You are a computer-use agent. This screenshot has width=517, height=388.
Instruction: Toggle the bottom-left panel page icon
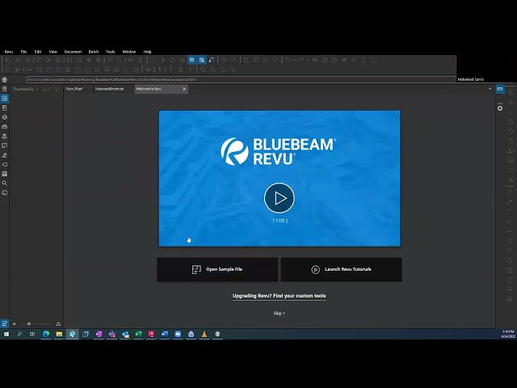[5, 323]
